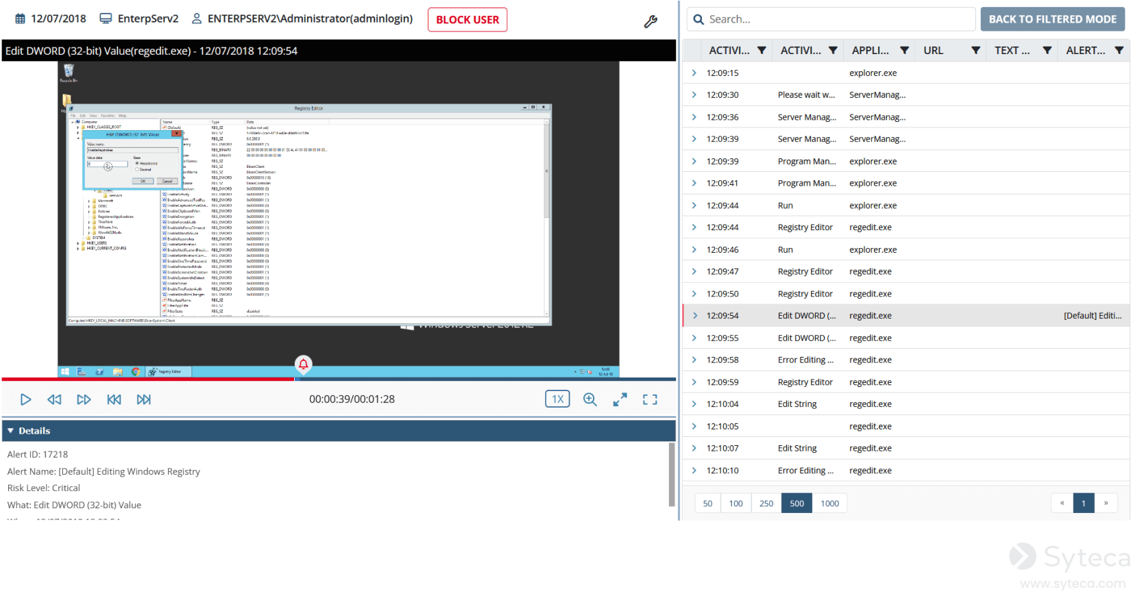Image resolution: width=1131 pixels, height=611 pixels.
Task: Open the wrench tools icon
Action: (650, 22)
